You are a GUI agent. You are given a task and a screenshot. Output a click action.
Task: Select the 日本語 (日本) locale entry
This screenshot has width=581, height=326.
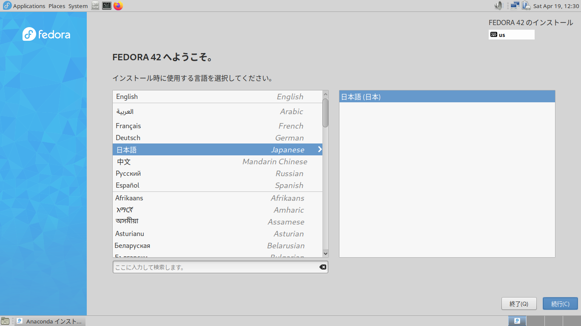(x=447, y=97)
